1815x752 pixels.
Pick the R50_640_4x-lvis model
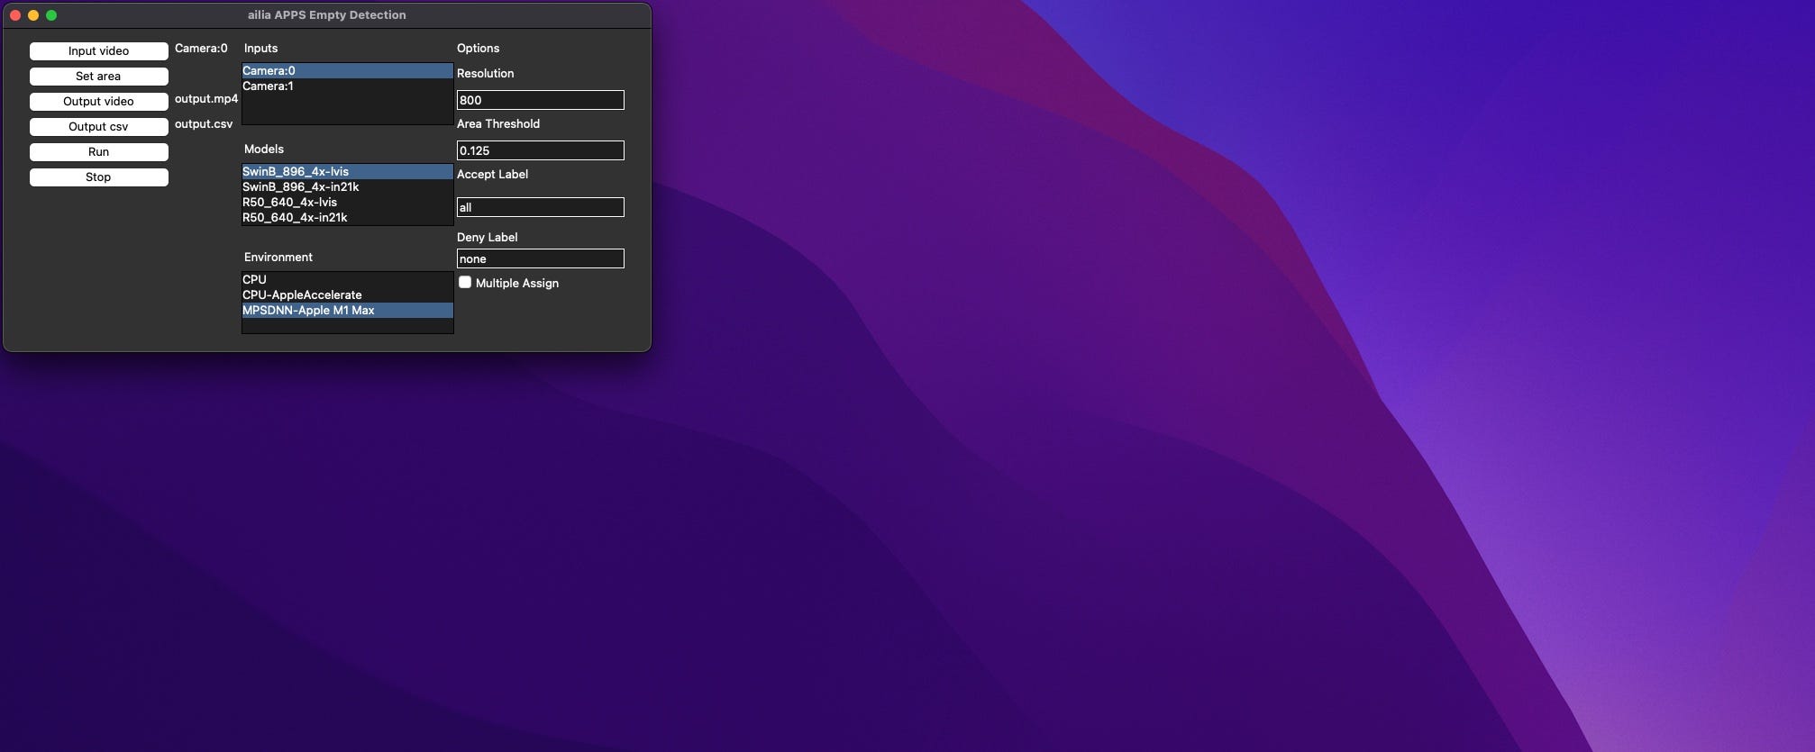[347, 202]
